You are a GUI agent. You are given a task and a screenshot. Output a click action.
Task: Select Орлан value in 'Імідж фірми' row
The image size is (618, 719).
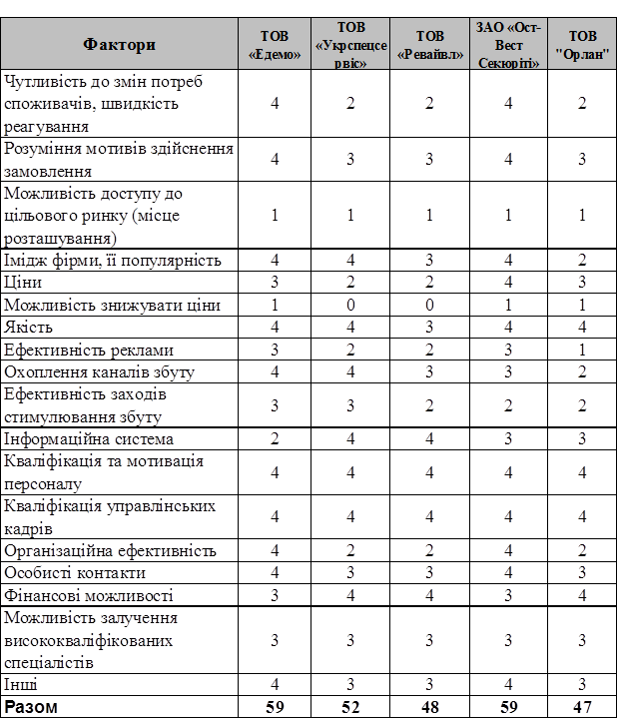pos(582,260)
